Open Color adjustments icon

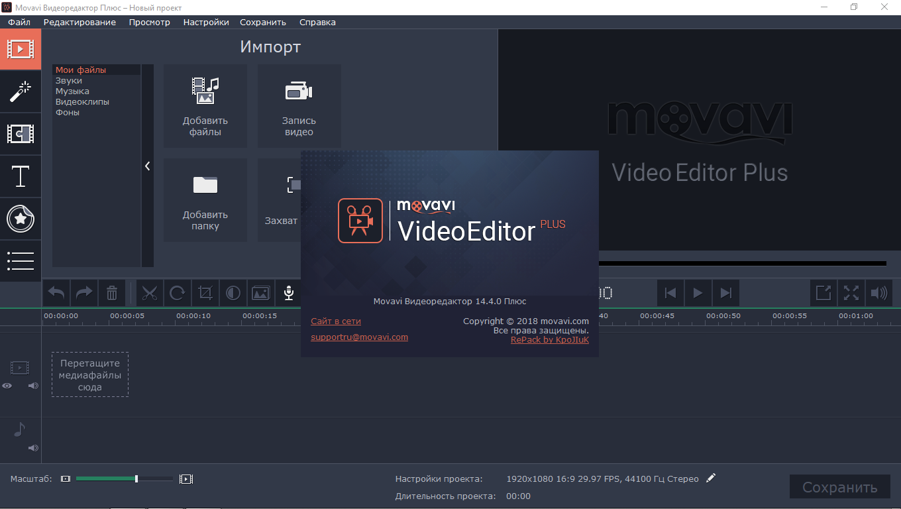pyautogui.click(x=233, y=293)
